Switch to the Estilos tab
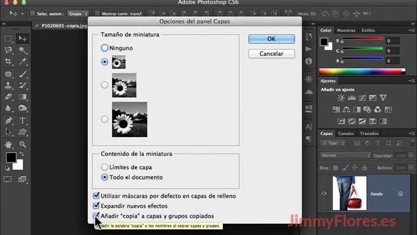The width and height of the screenshot is (417, 235). tap(368, 31)
